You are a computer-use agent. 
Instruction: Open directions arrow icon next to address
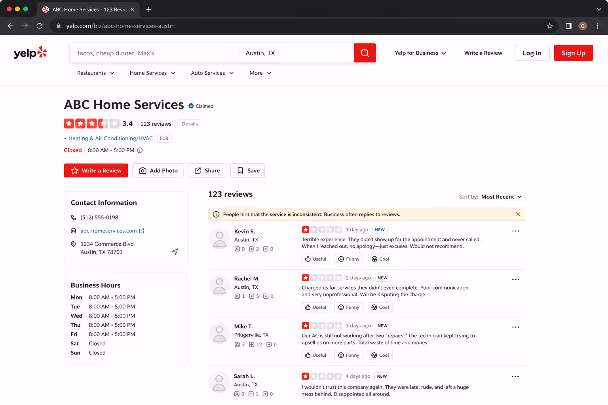point(175,252)
